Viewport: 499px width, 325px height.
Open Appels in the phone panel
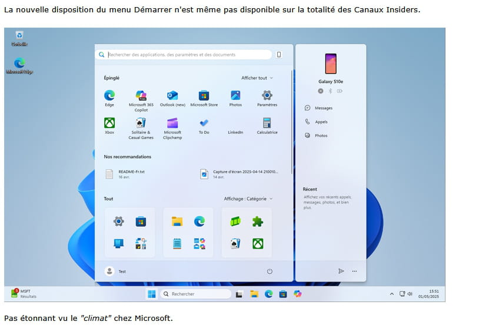(x=316, y=122)
